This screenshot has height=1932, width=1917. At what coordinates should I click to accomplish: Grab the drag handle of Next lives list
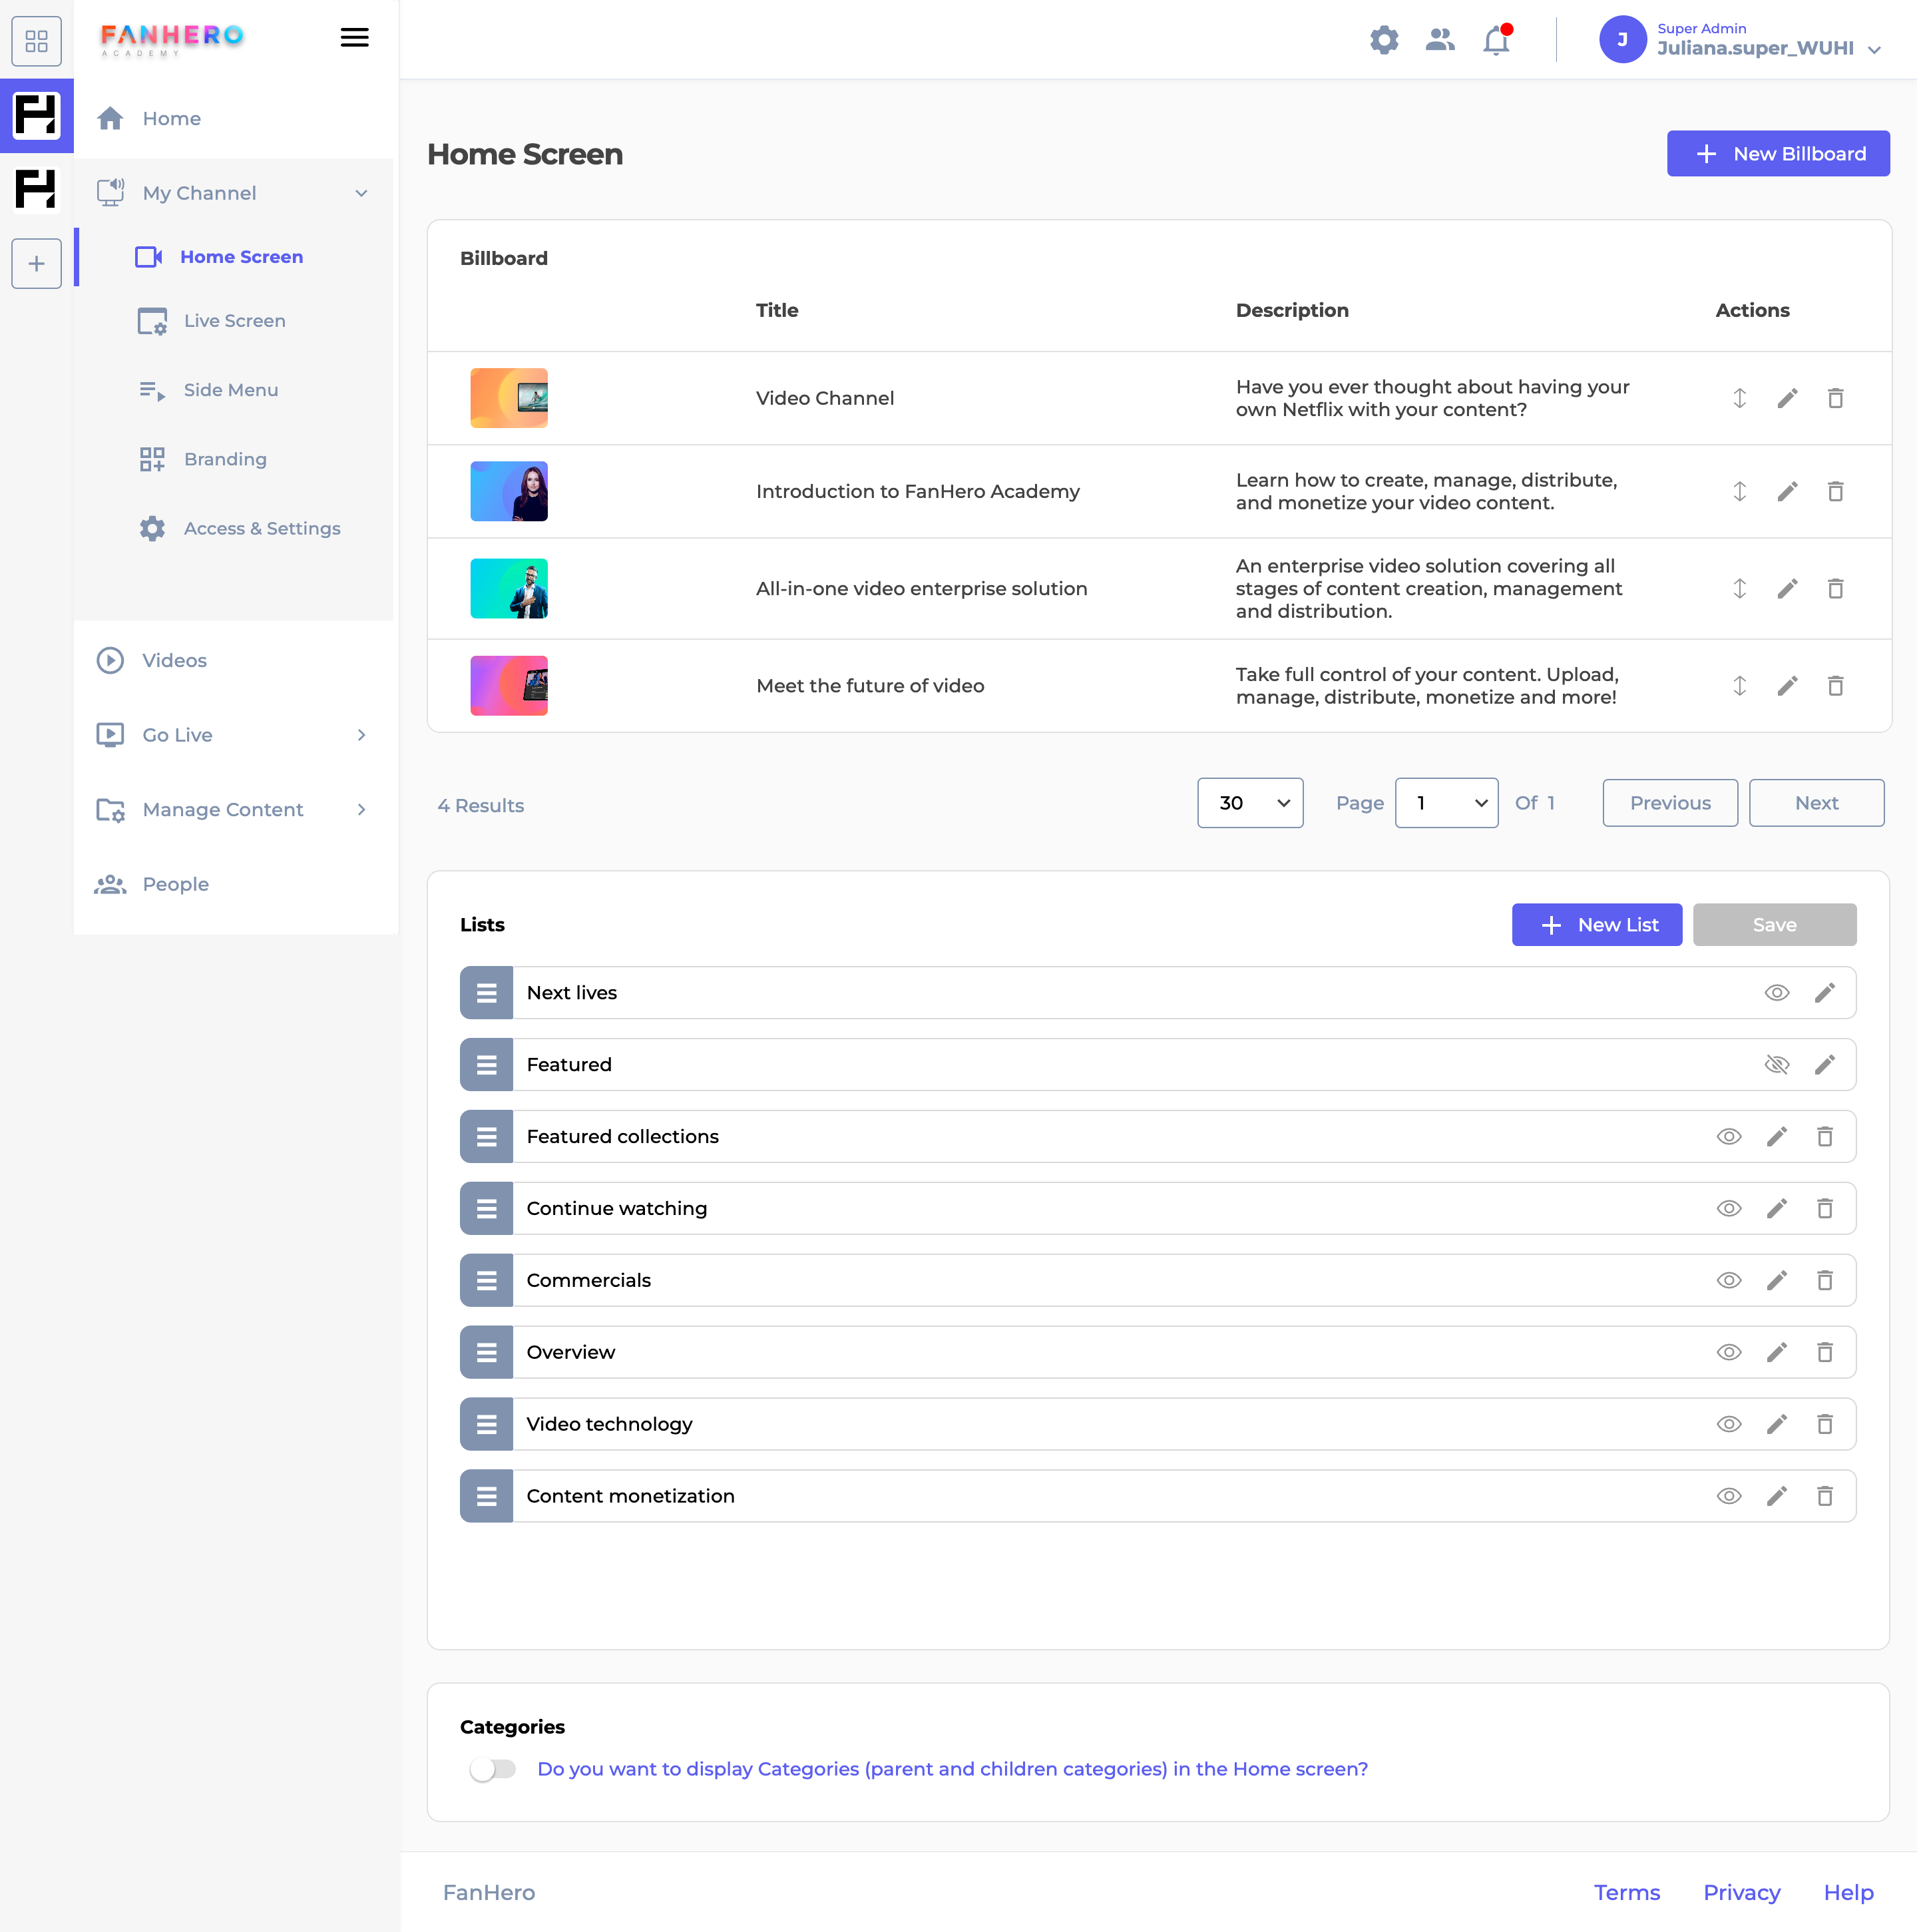(x=487, y=992)
